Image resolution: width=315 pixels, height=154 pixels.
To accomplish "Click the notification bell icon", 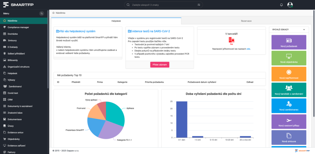I will (x=281, y=5).
